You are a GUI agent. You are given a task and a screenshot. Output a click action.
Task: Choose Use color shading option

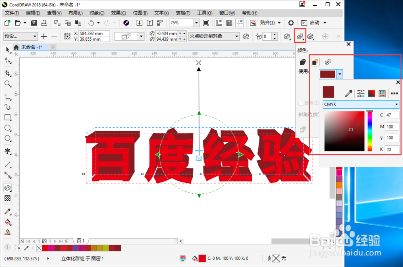(327, 62)
